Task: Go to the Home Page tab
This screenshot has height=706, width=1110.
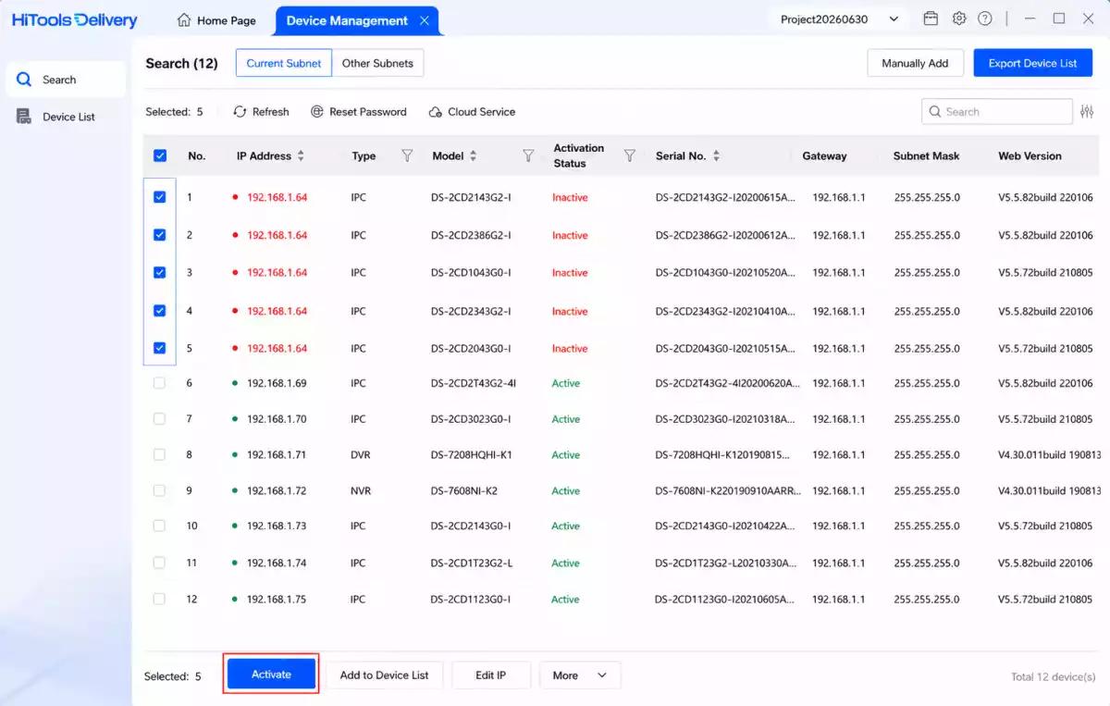Action: [x=216, y=20]
